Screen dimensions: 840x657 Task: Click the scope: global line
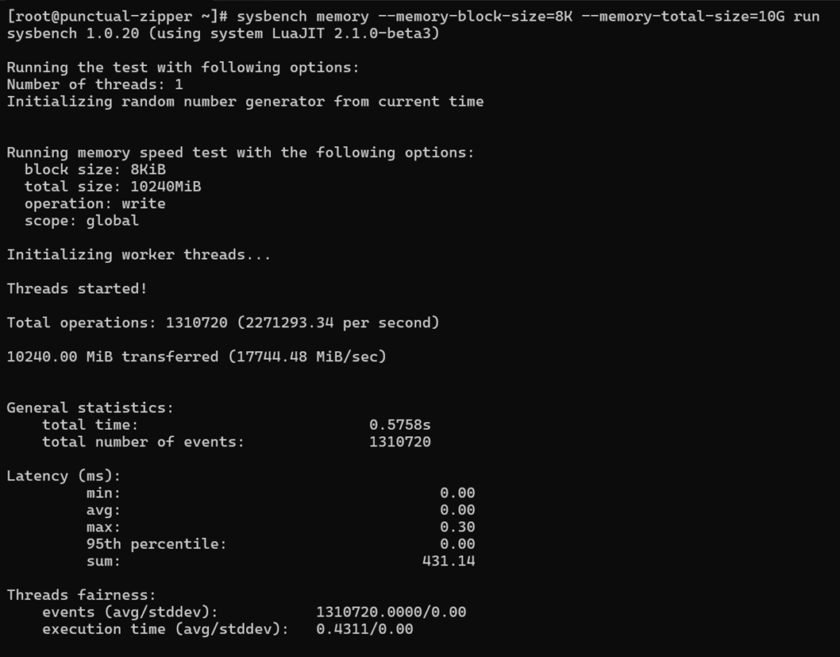click(82, 221)
